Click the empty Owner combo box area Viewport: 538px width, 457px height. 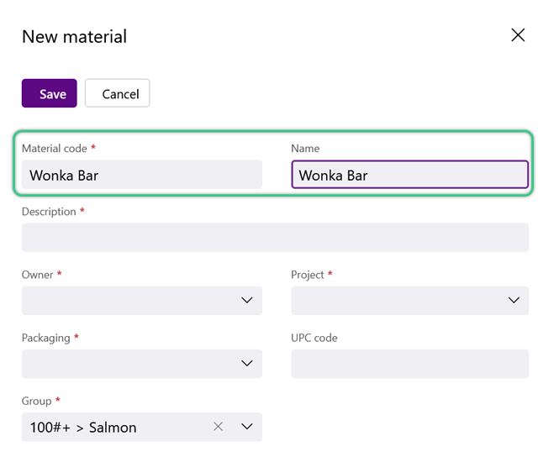pos(130,301)
